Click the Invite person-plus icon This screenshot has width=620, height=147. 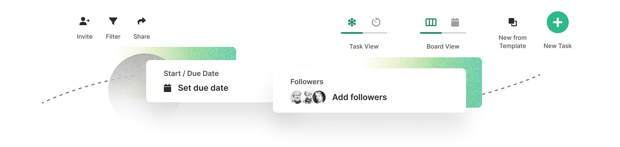(84, 21)
